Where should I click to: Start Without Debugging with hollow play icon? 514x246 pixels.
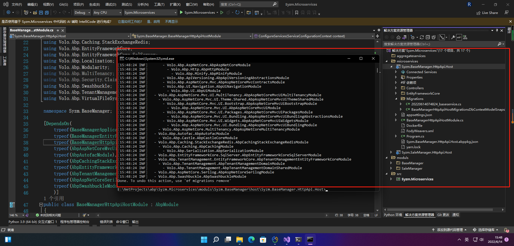coord(222,12)
